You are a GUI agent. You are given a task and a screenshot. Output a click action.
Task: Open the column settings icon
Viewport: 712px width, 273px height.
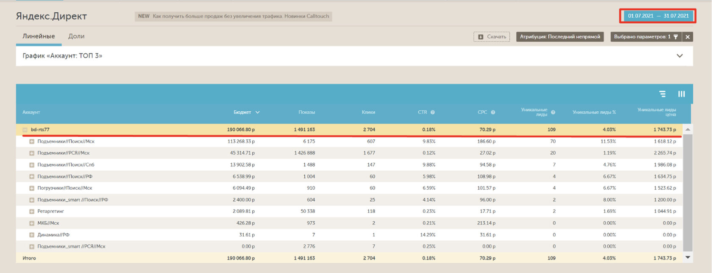point(681,94)
